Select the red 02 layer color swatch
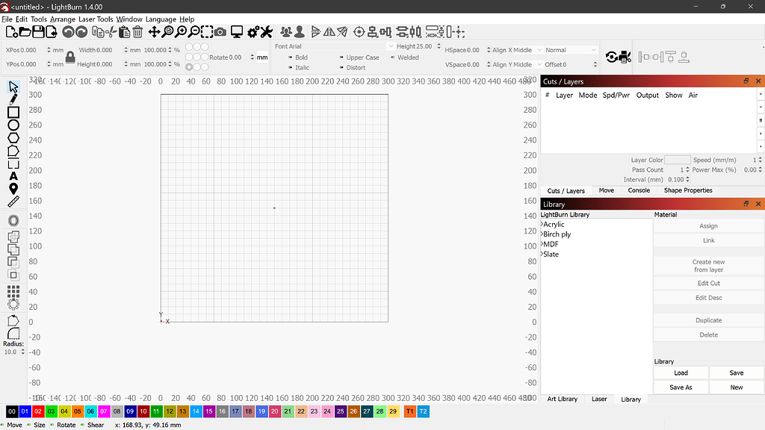The height and width of the screenshot is (430, 765). pyautogui.click(x=37, y=411)
